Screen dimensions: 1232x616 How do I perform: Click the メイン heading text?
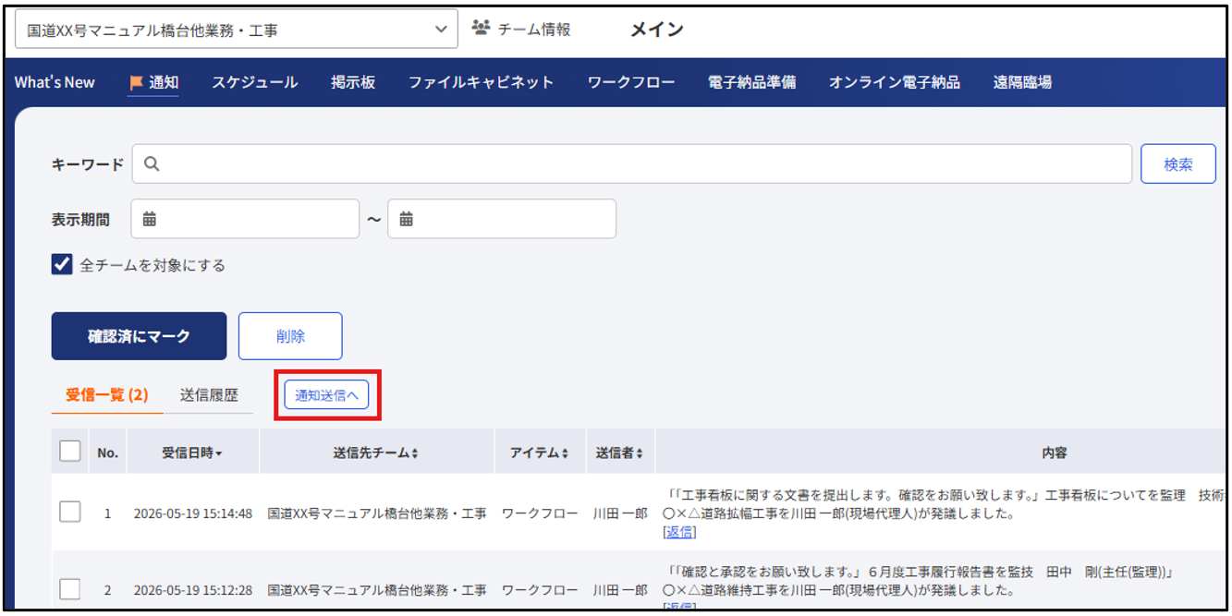click(657, 30)
